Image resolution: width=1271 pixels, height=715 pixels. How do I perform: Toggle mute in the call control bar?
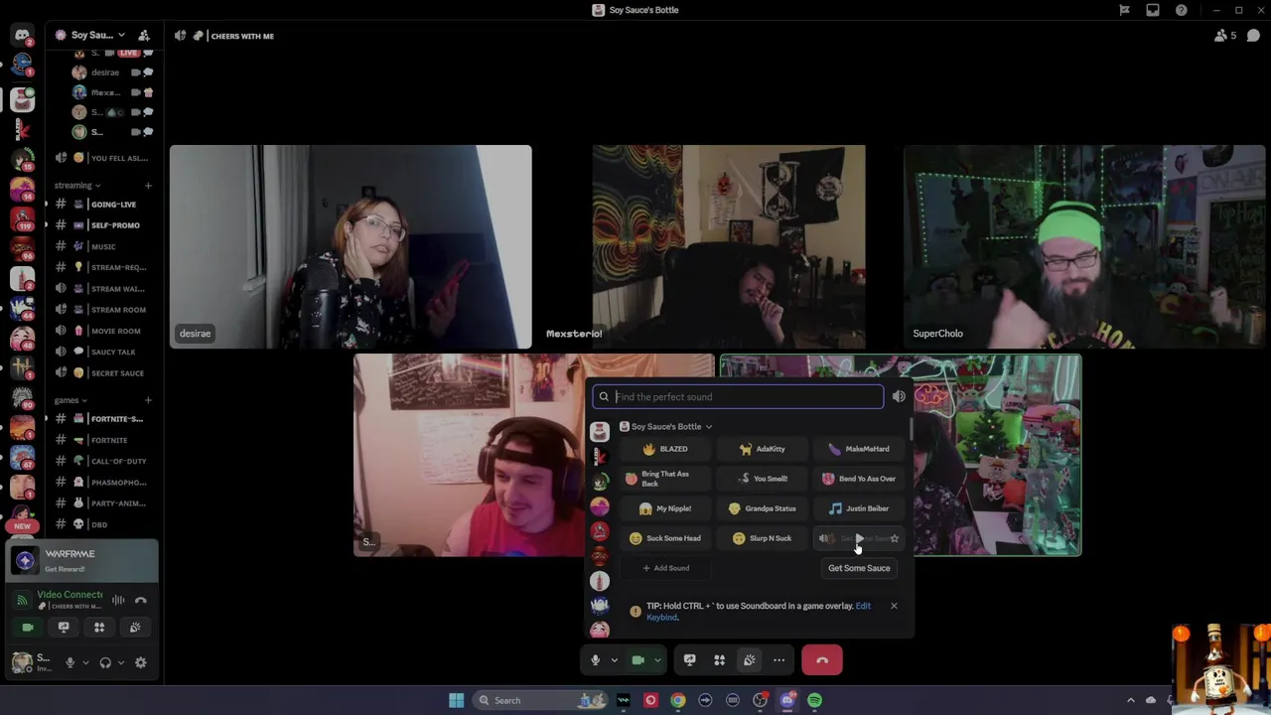[596, 660]
